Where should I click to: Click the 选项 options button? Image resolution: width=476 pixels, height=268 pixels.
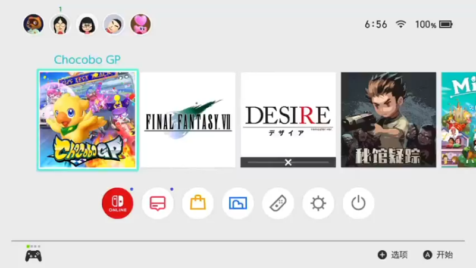[393, 255]
